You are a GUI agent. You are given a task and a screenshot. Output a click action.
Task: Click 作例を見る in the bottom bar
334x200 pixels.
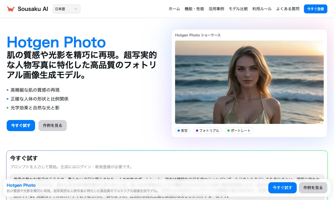point(313,188)
